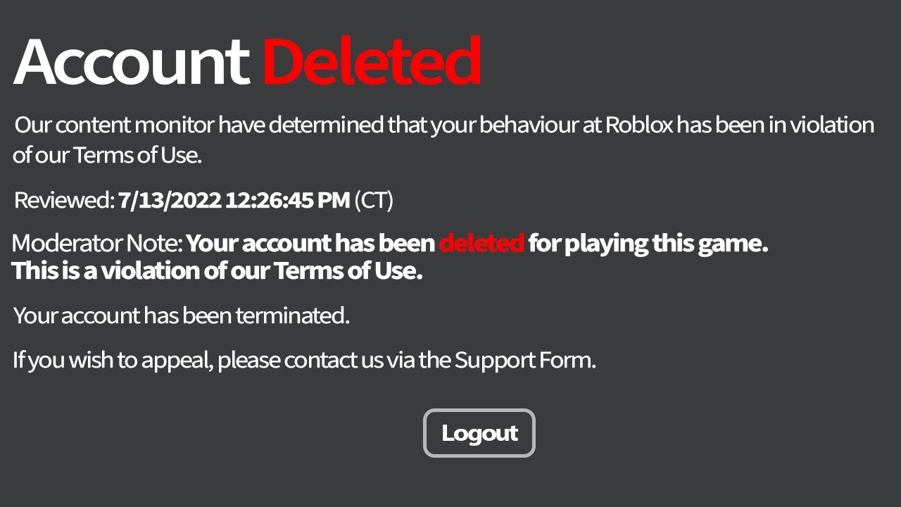Click the Logout button
The image size is (901, 507).
click(x=479, y=433)
